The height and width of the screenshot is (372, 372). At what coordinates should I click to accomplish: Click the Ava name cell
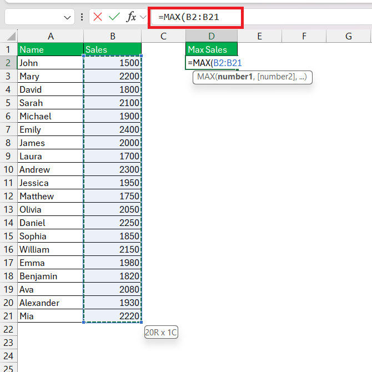(51, 289)
